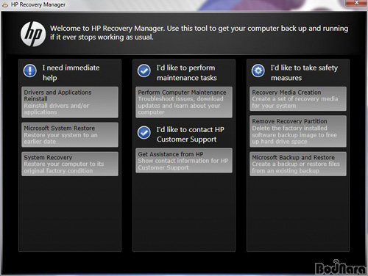This screenshot has width=368, height=276.
Task: Click the checkmark icon beside contact HP Support
Action: point(144,133)
